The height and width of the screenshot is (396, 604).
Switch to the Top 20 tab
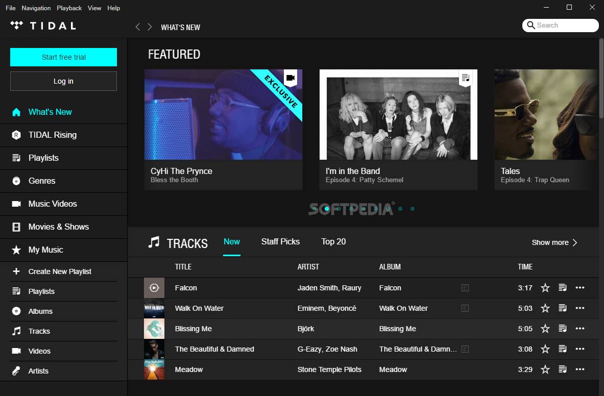tap(333, 242)
